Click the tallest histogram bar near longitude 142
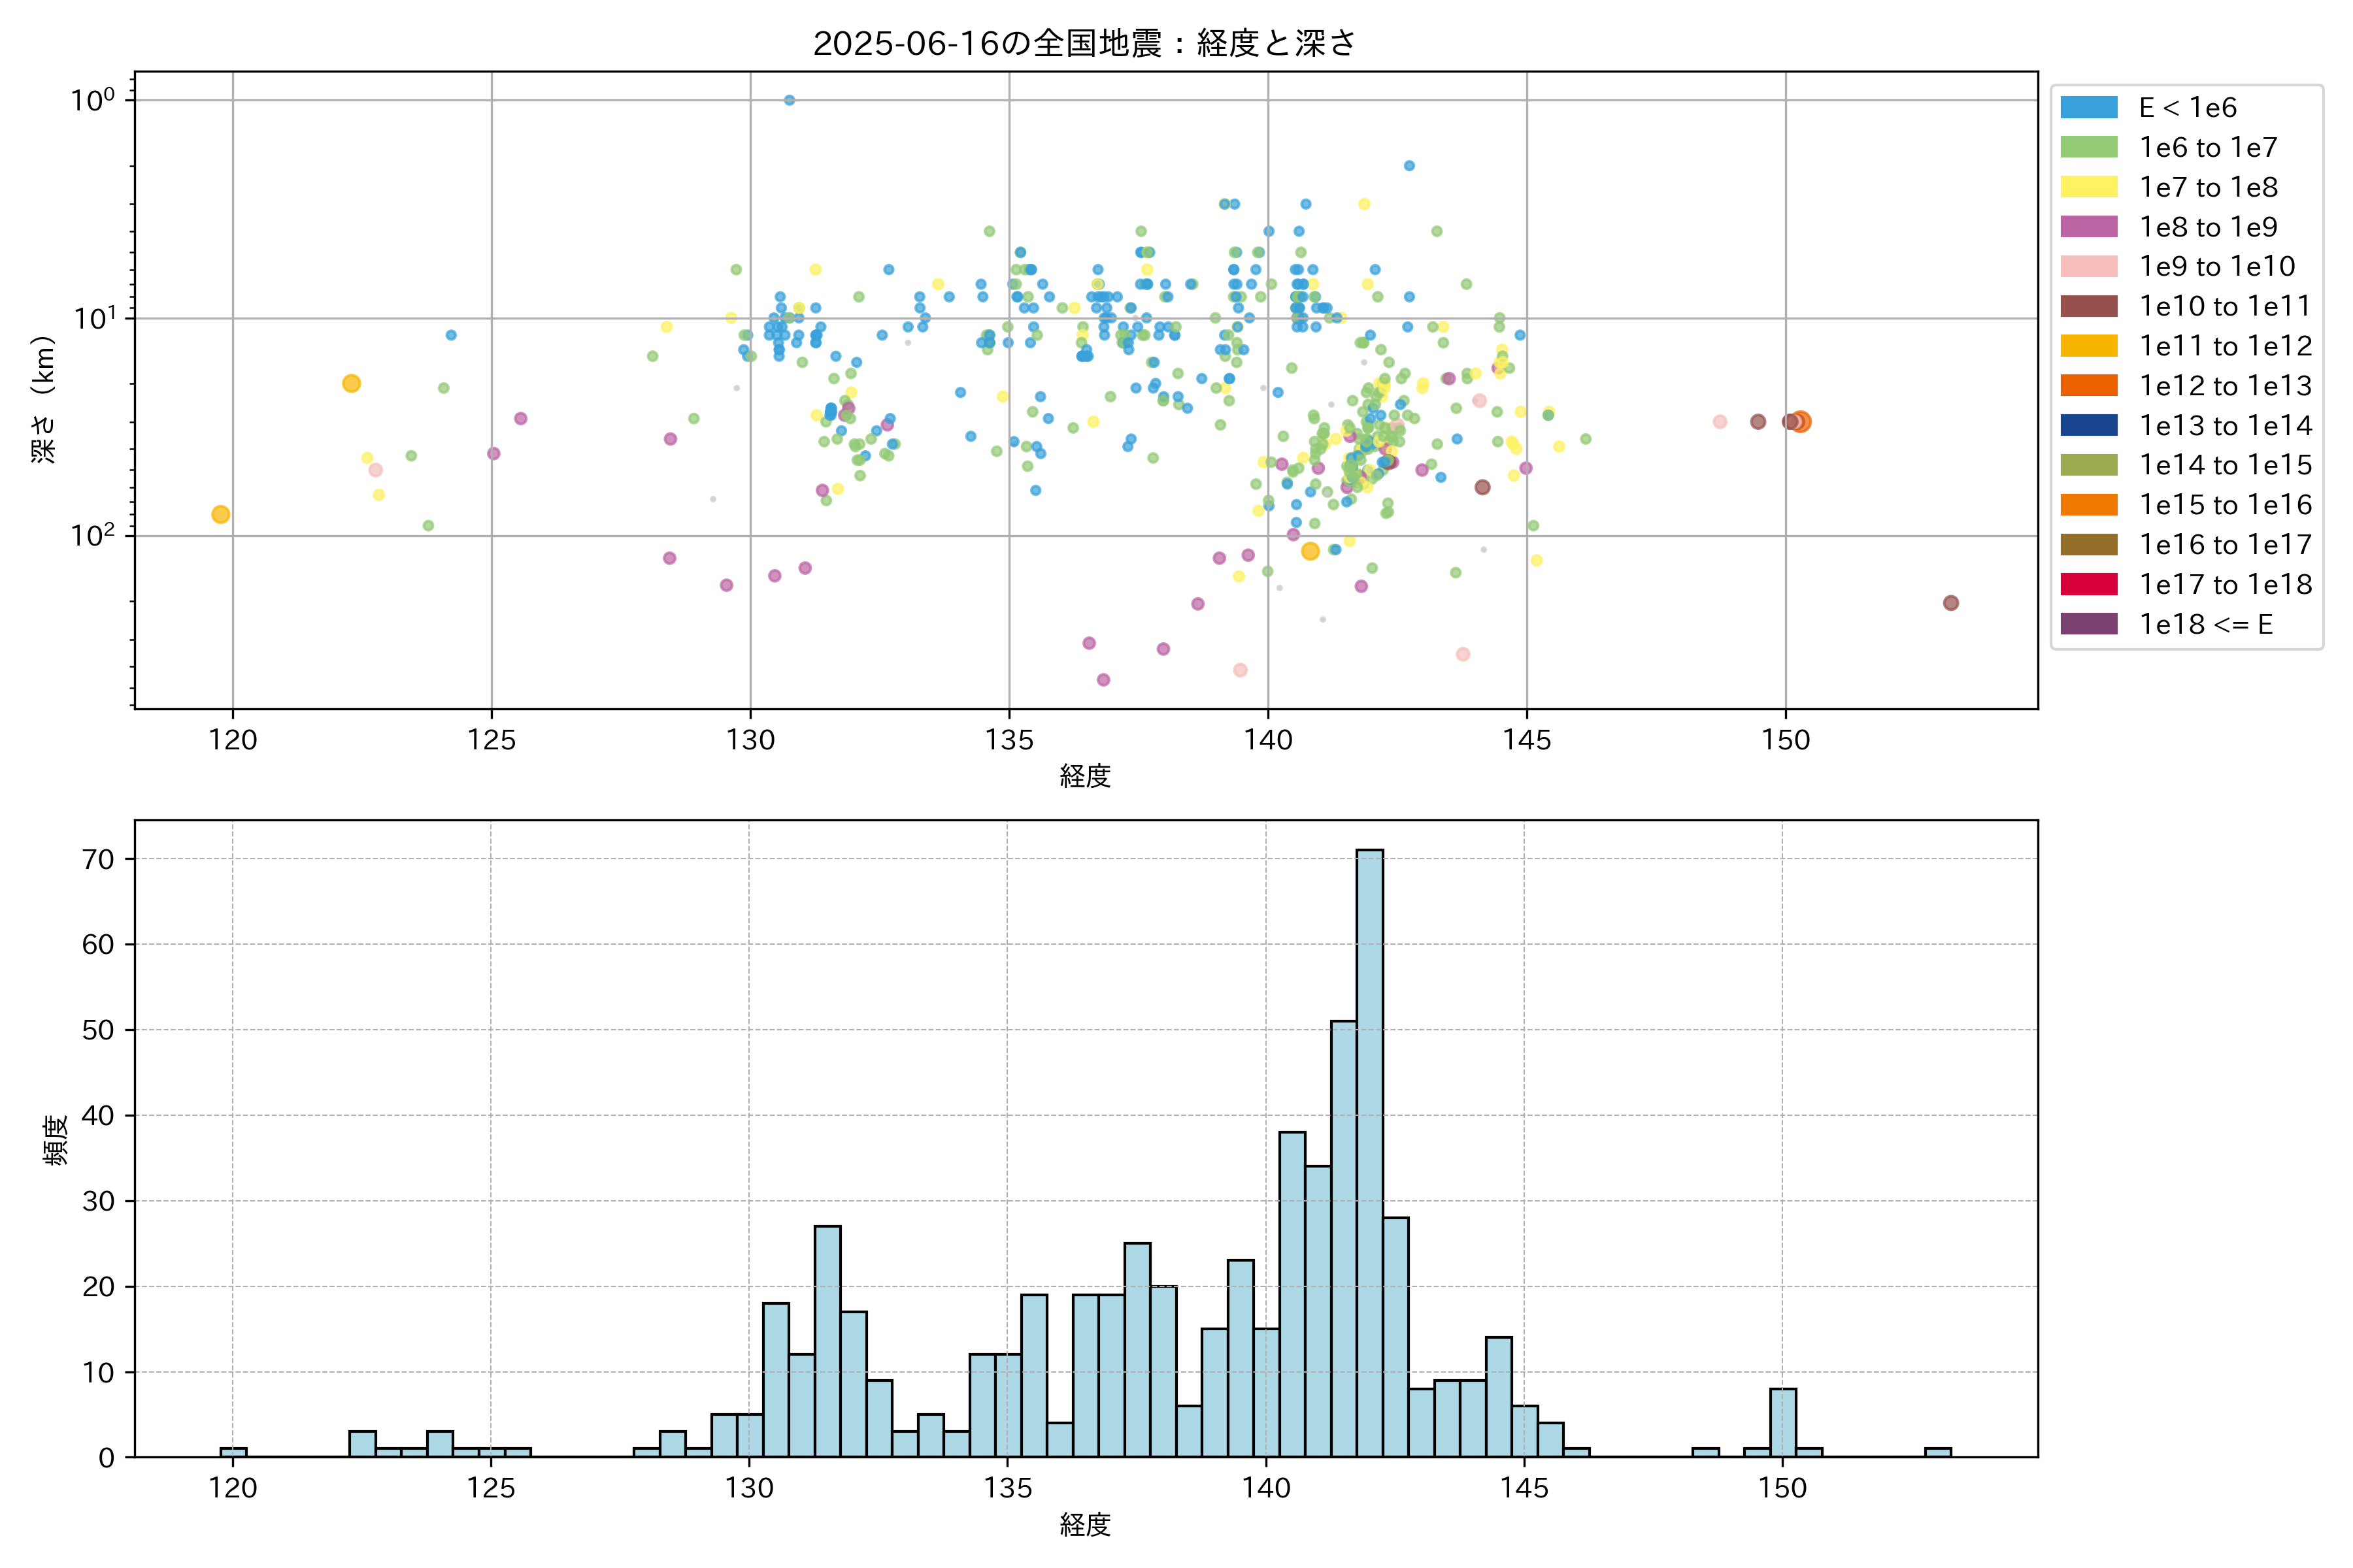This screenshot has height=1568, width=2353. click(1369, 1153)
